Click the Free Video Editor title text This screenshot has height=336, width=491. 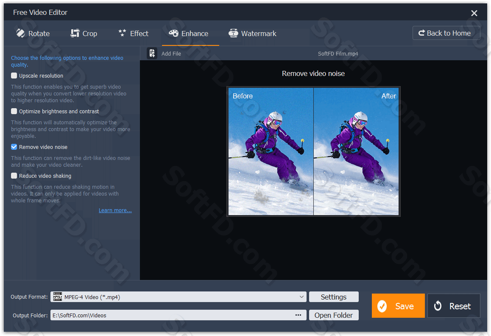pos(40,12)
